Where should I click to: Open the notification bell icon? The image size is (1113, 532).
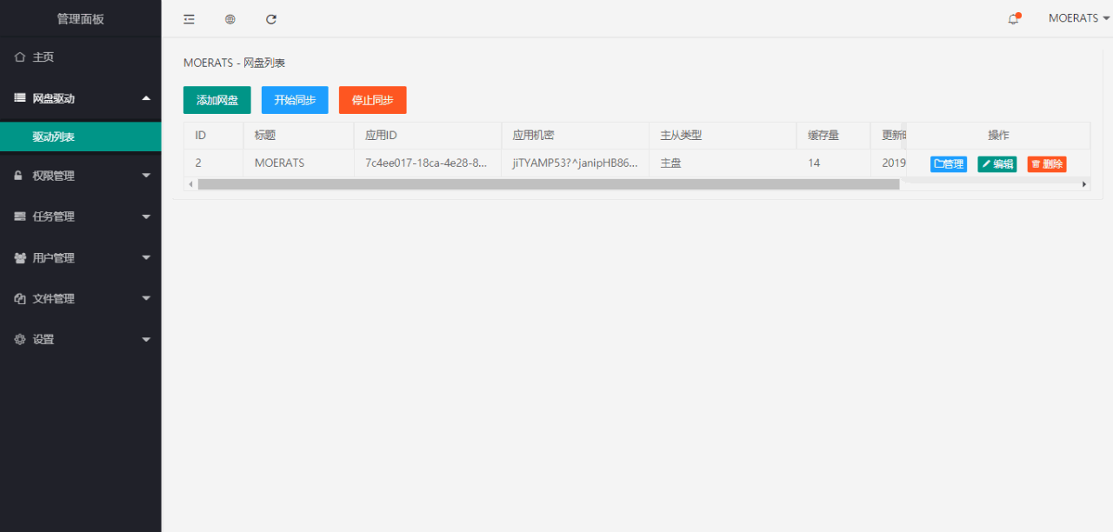[x=1013, y=19]
